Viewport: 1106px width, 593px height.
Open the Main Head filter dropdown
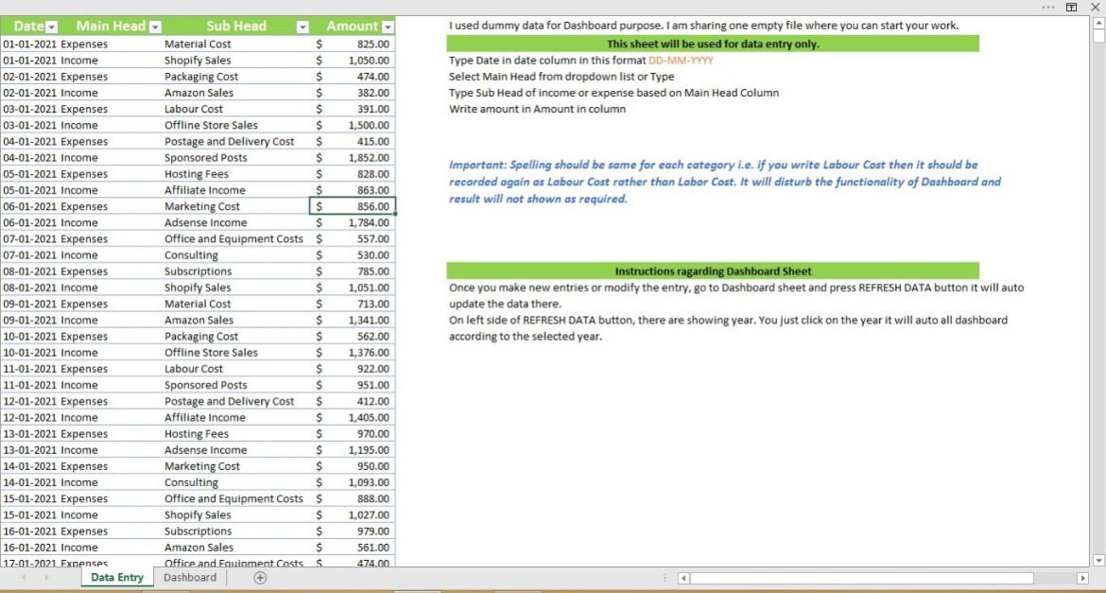coord(153,26)
